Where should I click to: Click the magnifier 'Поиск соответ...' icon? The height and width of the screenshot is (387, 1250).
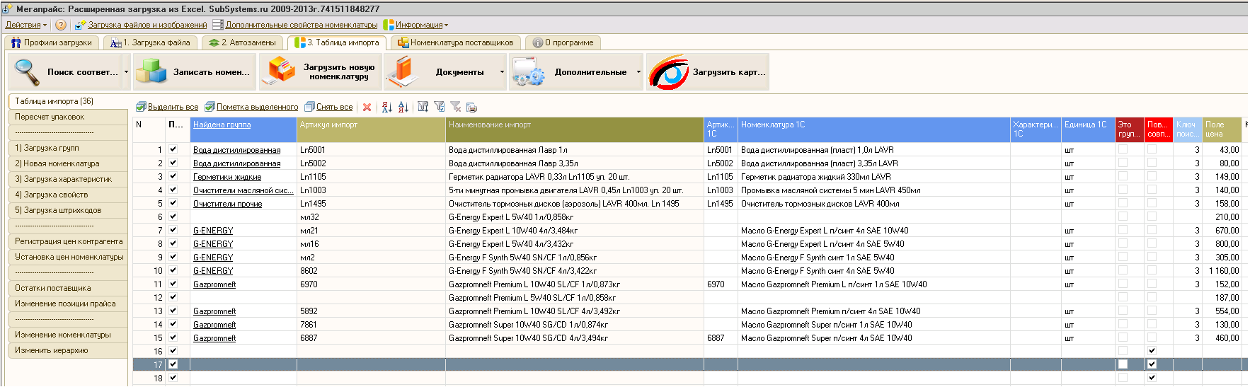pos(28,72)
